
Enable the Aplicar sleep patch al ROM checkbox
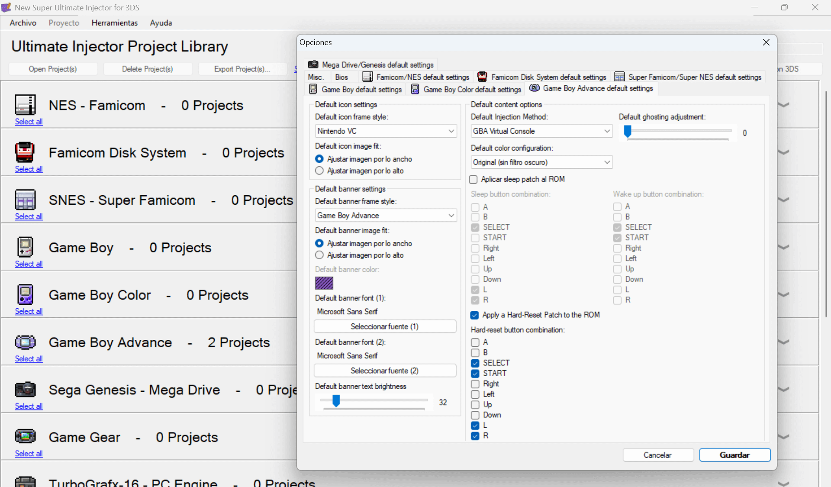473,179
